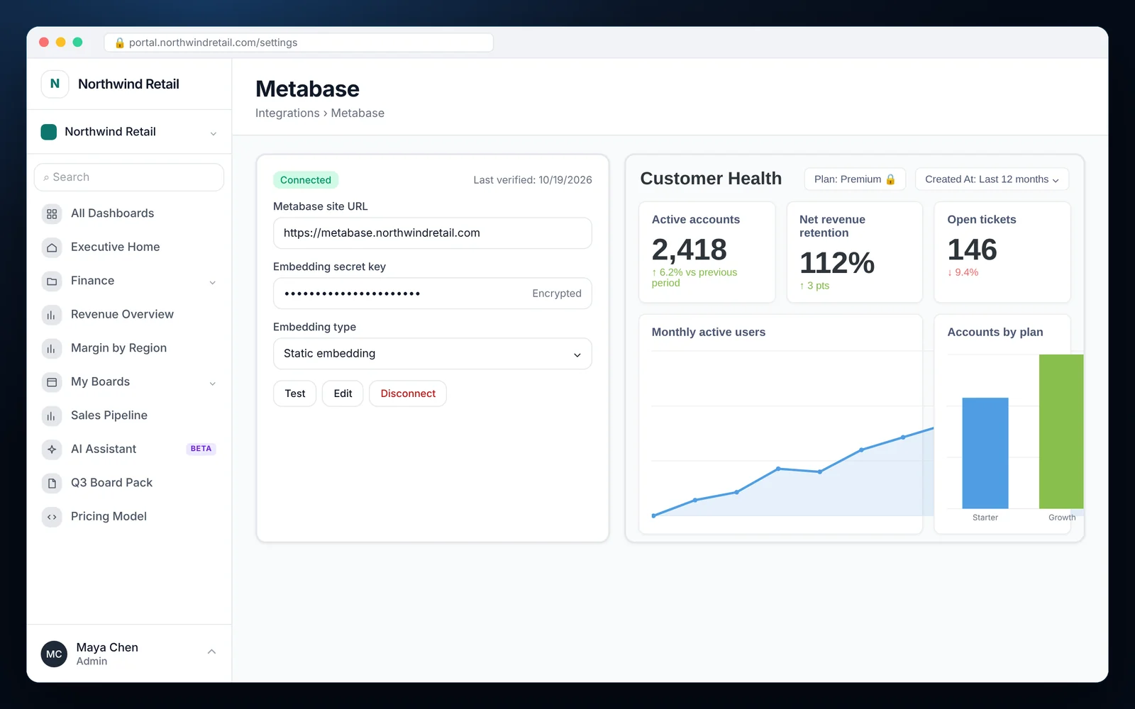This screenshot has width=1135, height=709.
Task: Click the Pricing Model code icon
Action: point(52,517)
